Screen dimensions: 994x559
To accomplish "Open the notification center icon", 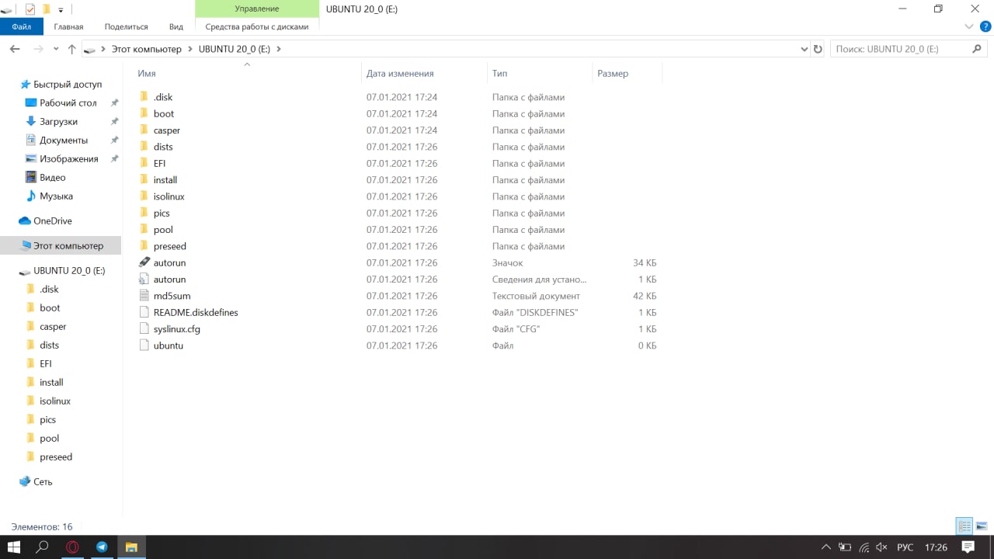I will (x=968, y=547).
